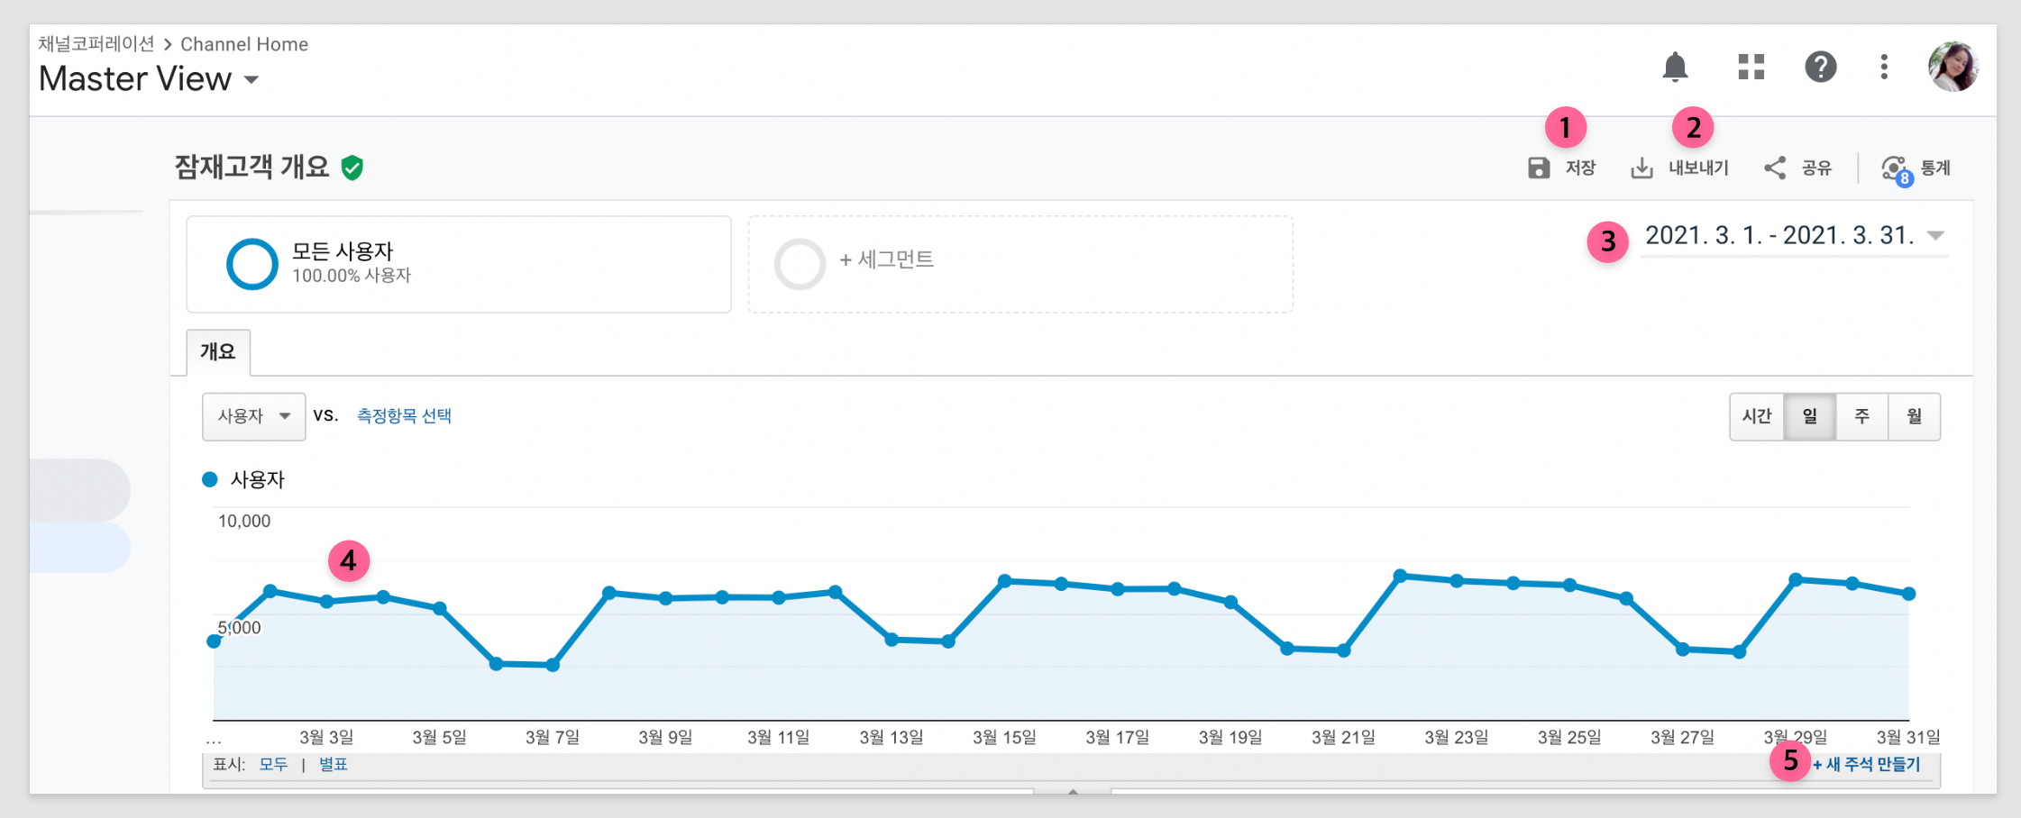Open the apps grid icon

click(1751, 67)
